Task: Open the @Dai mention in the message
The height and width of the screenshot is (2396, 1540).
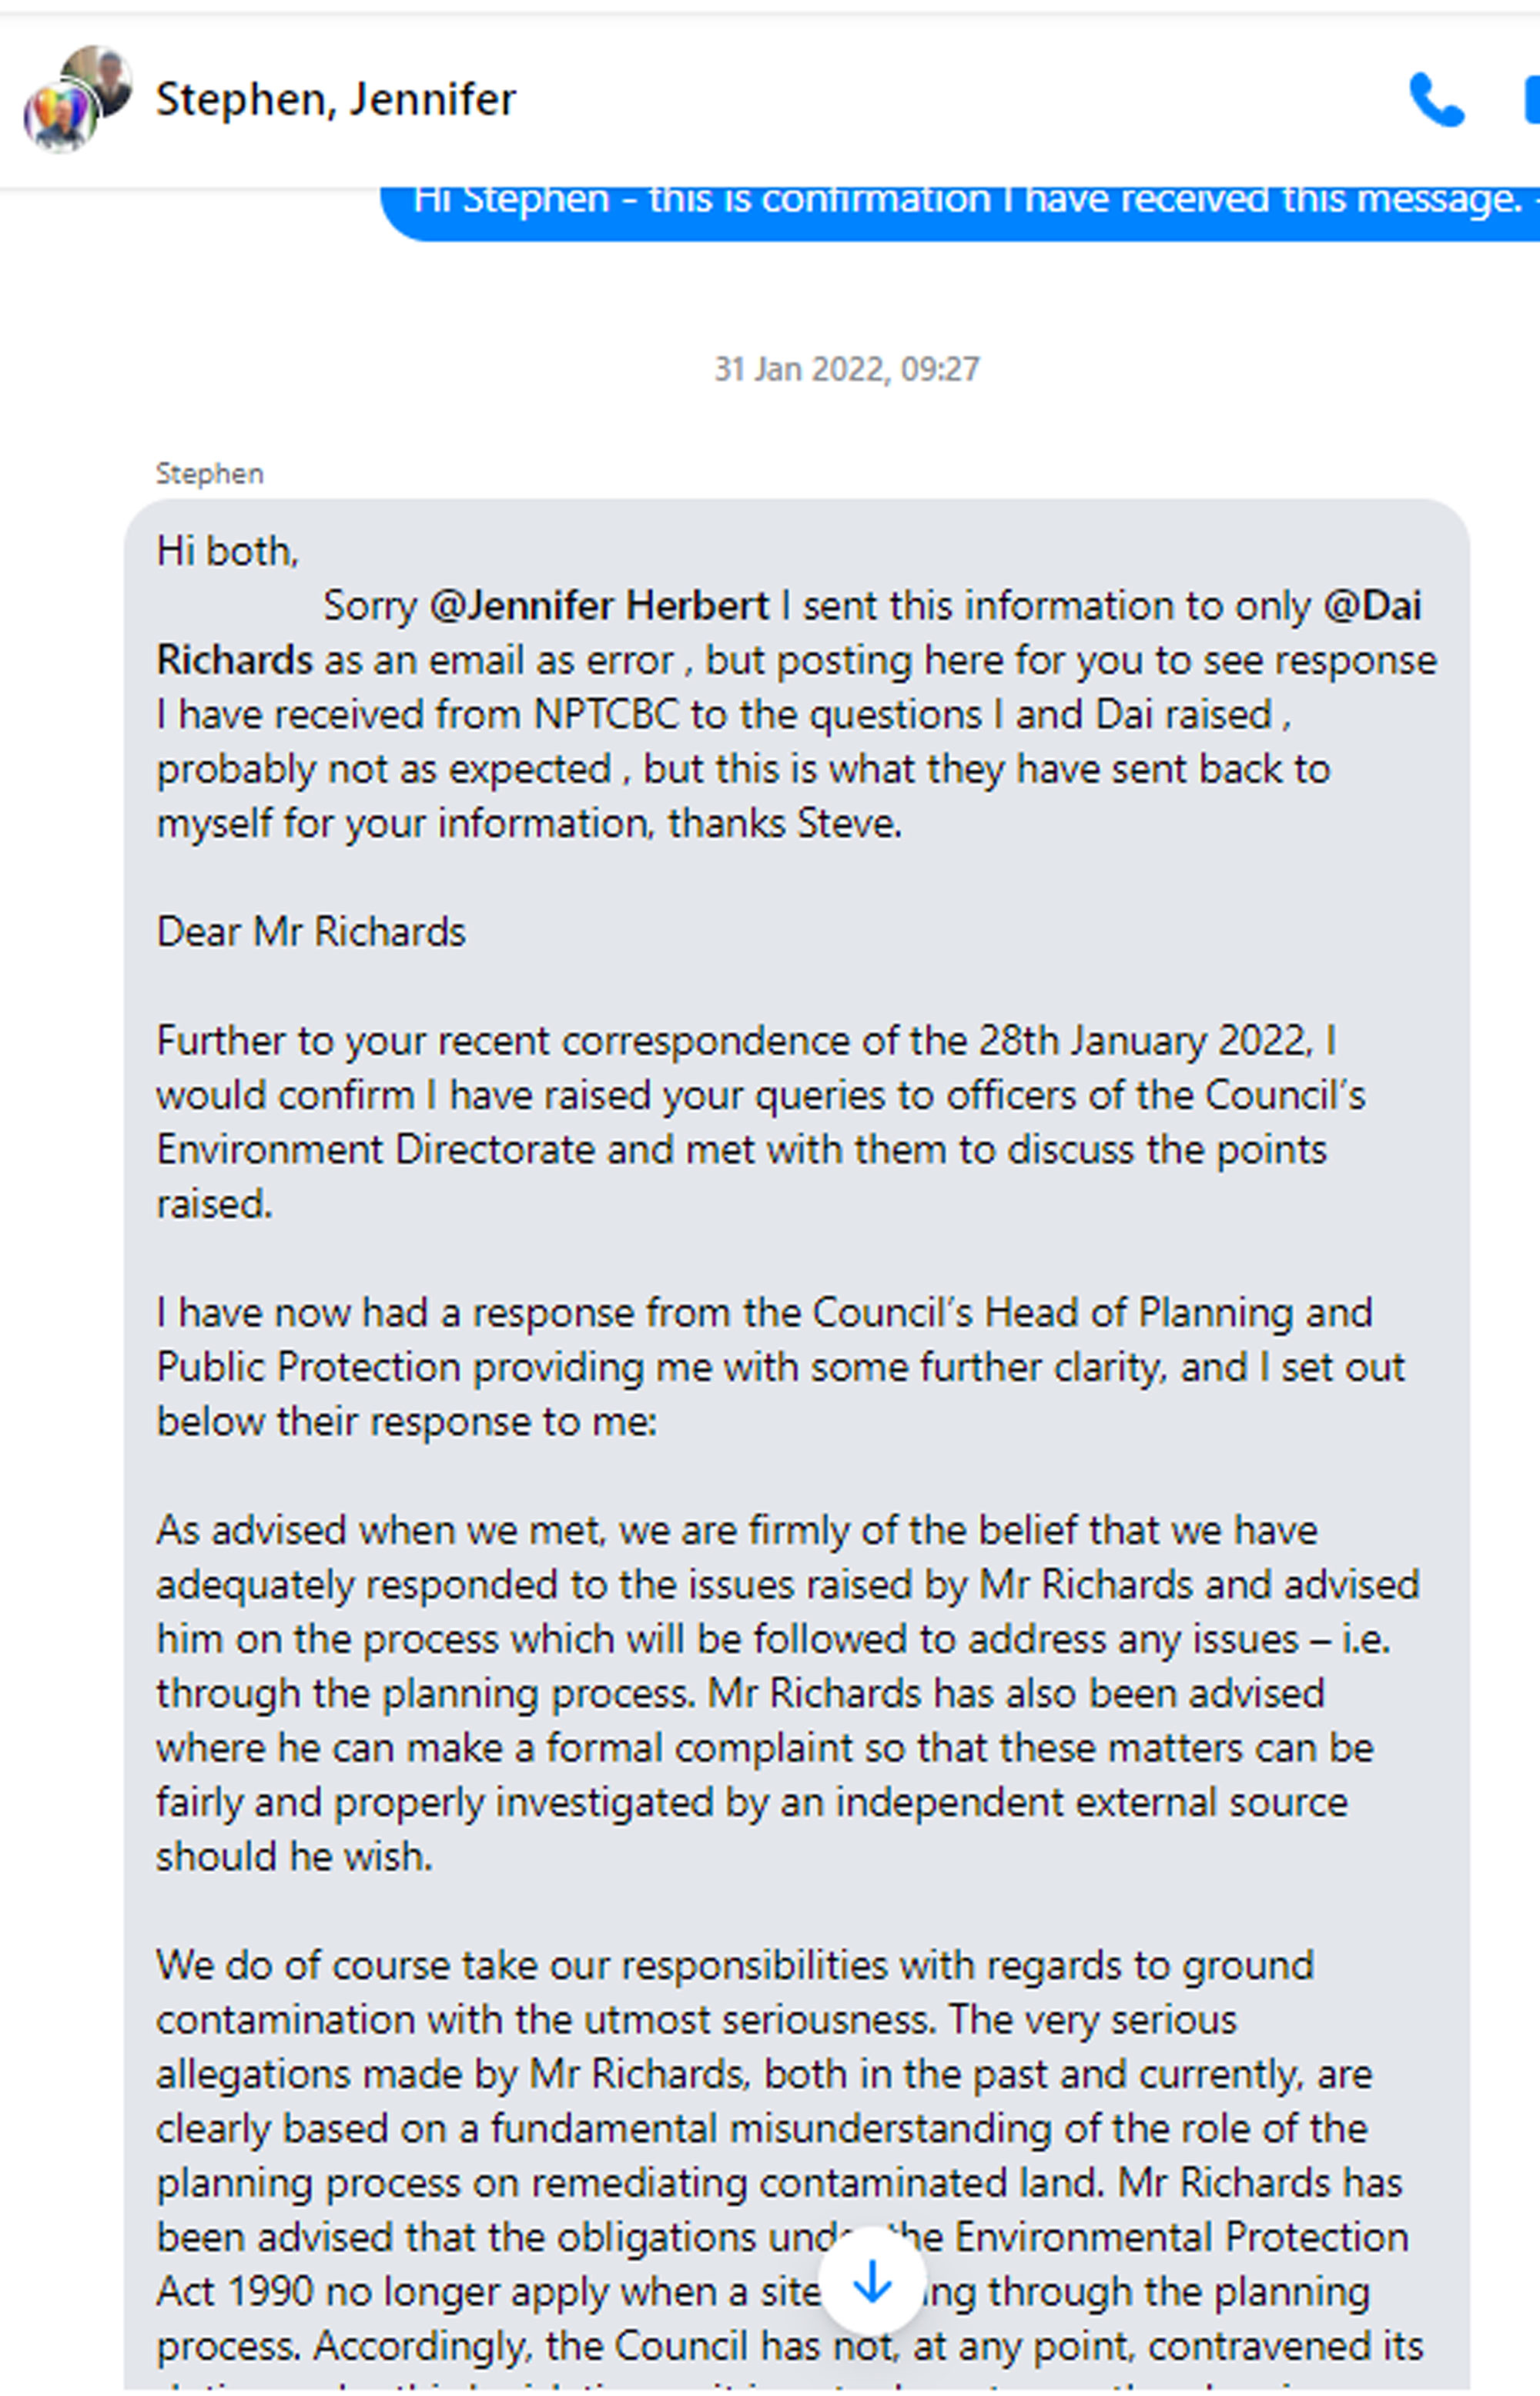Action: 1372,606
